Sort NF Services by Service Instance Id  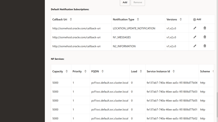point(174,71)
